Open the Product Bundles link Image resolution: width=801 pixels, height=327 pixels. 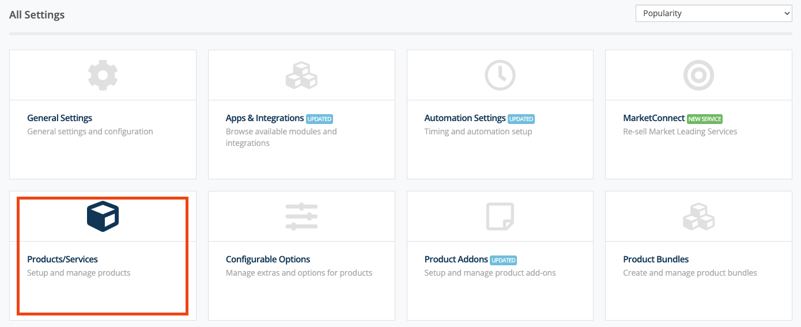click(x=656, y=260)
